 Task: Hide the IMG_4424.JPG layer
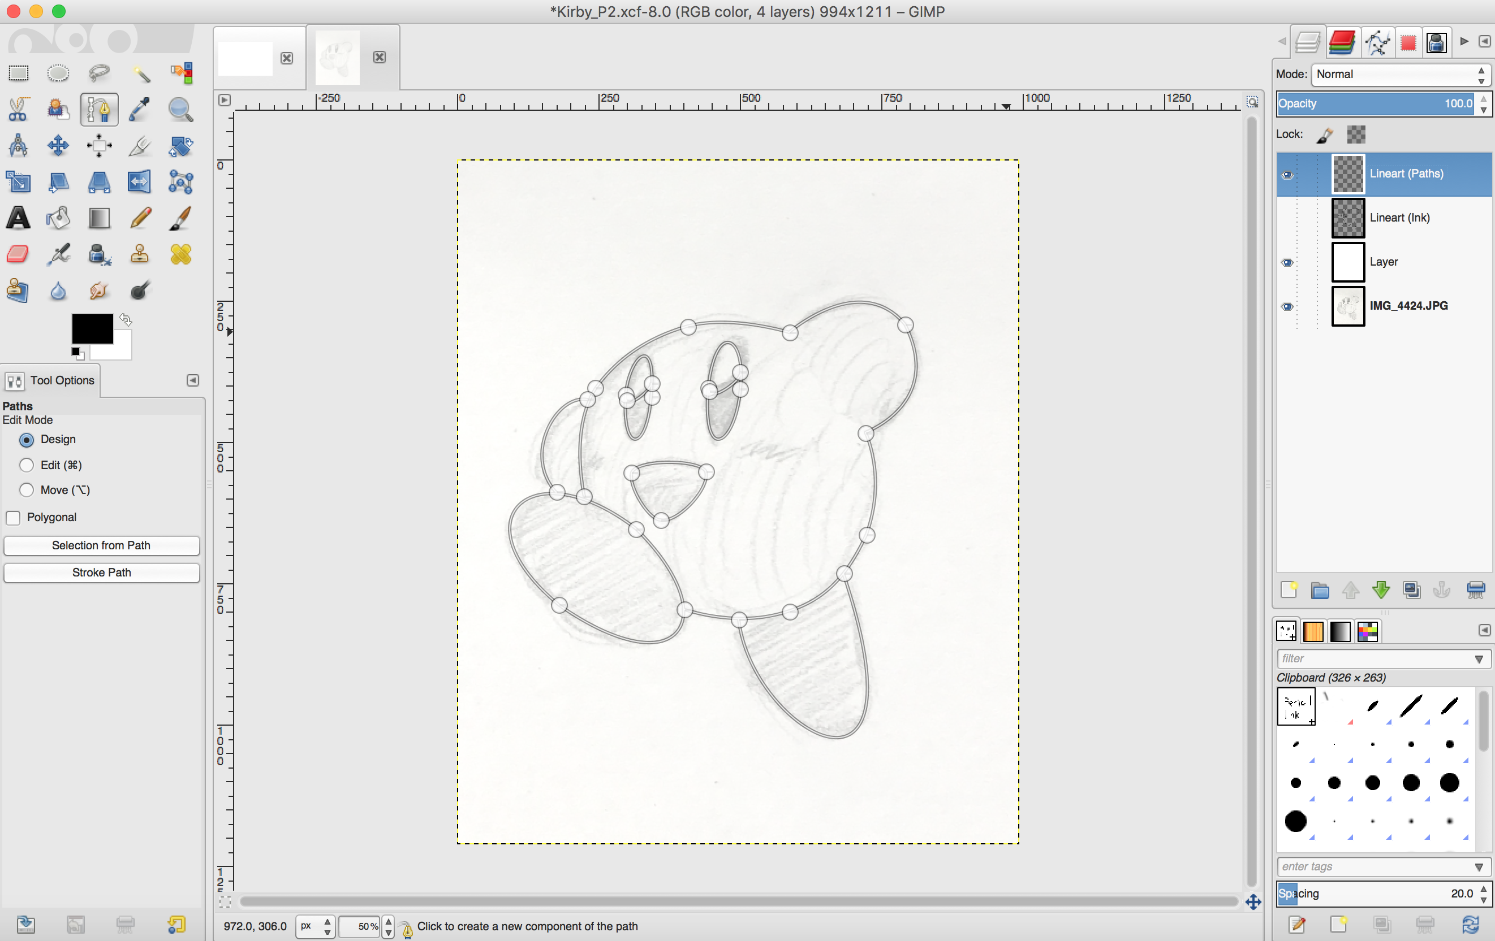pyautogui.click(x=1287, y=306)
